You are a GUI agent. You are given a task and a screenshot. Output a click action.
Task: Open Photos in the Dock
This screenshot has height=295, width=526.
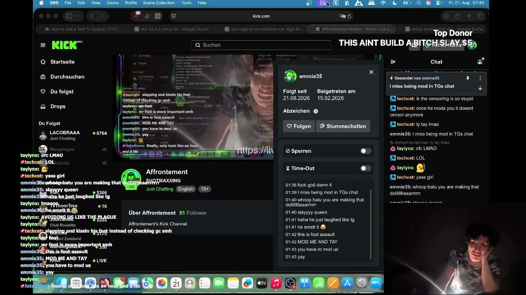(x=162, y=283)
